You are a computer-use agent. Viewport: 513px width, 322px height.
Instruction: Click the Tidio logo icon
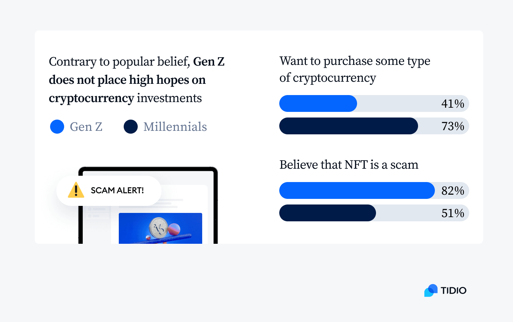pyautogui.click(x=431, y=290)
